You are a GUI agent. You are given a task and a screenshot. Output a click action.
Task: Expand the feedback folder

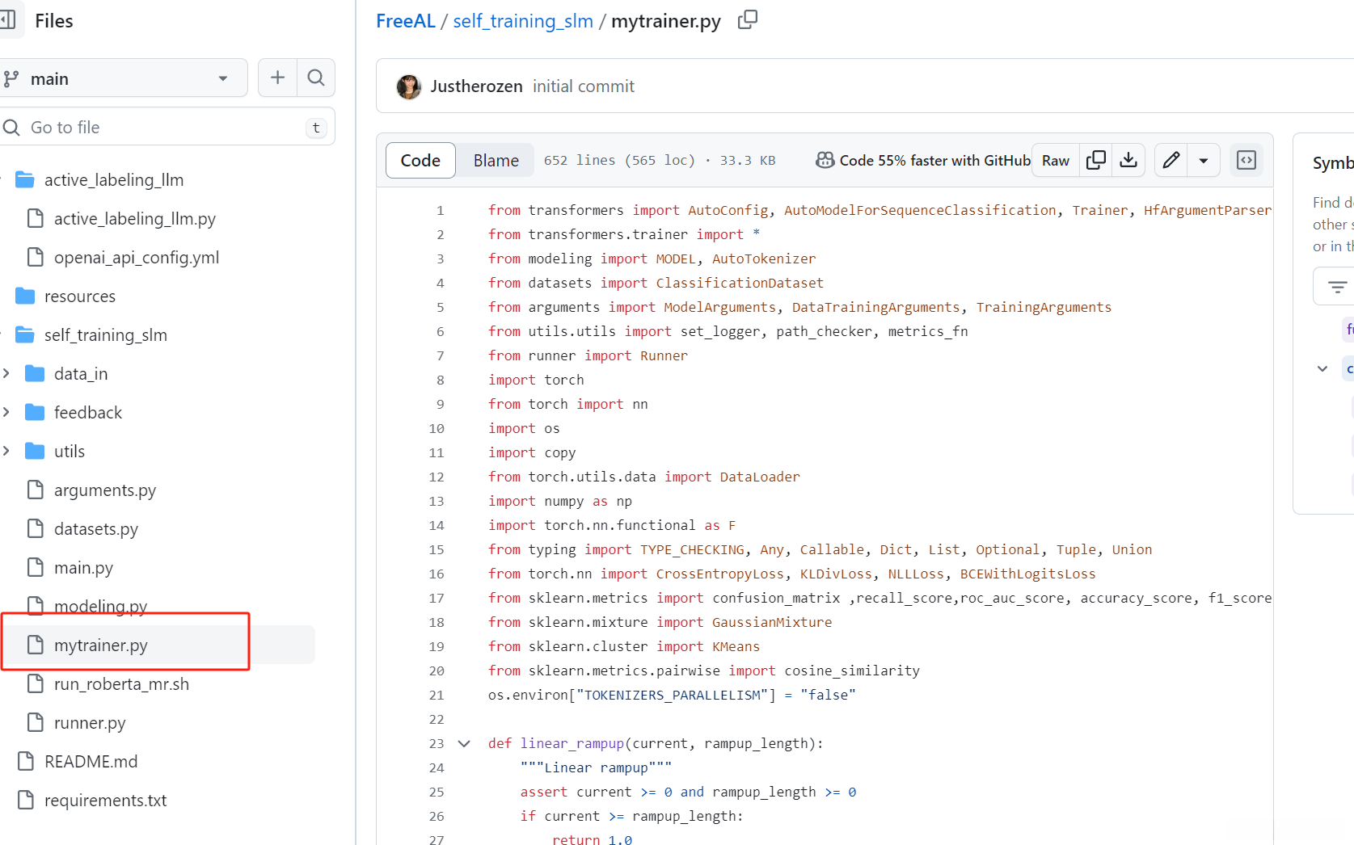coord(6,412)
